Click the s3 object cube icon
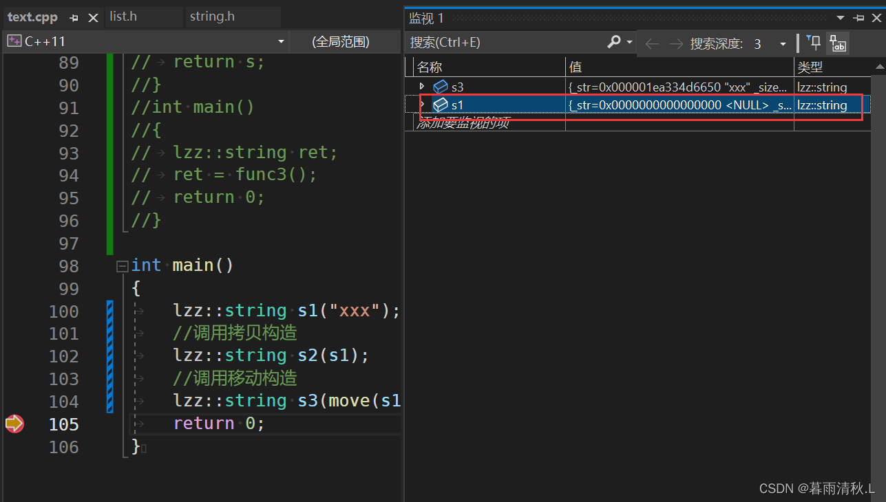Viewport: 886px width, 502px height. click(440, 87)
